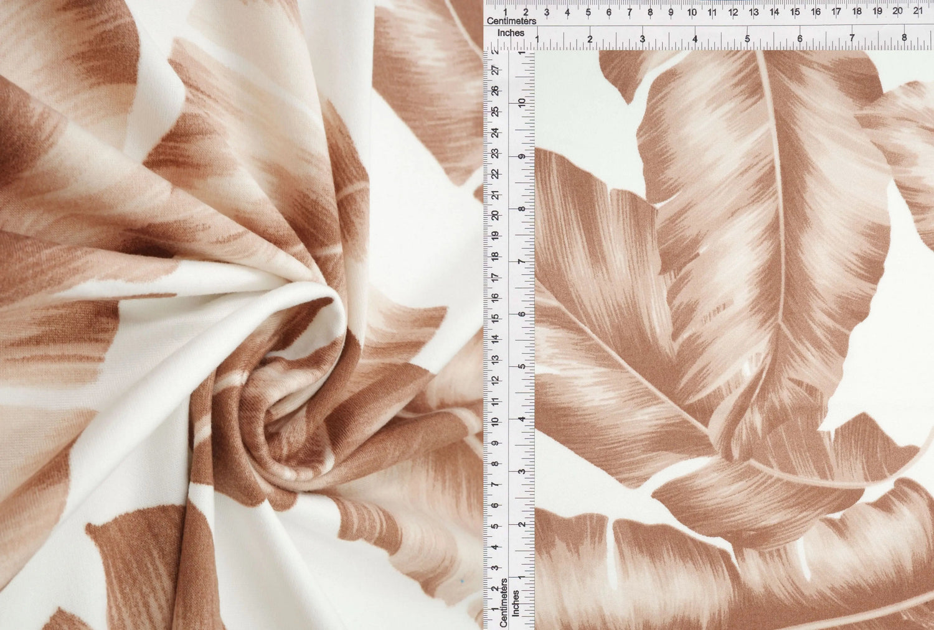The width and height of the screenshot is (934, 630).
Task: Click the 10 cm mark on the top ruler
Action: coord(692,12)
